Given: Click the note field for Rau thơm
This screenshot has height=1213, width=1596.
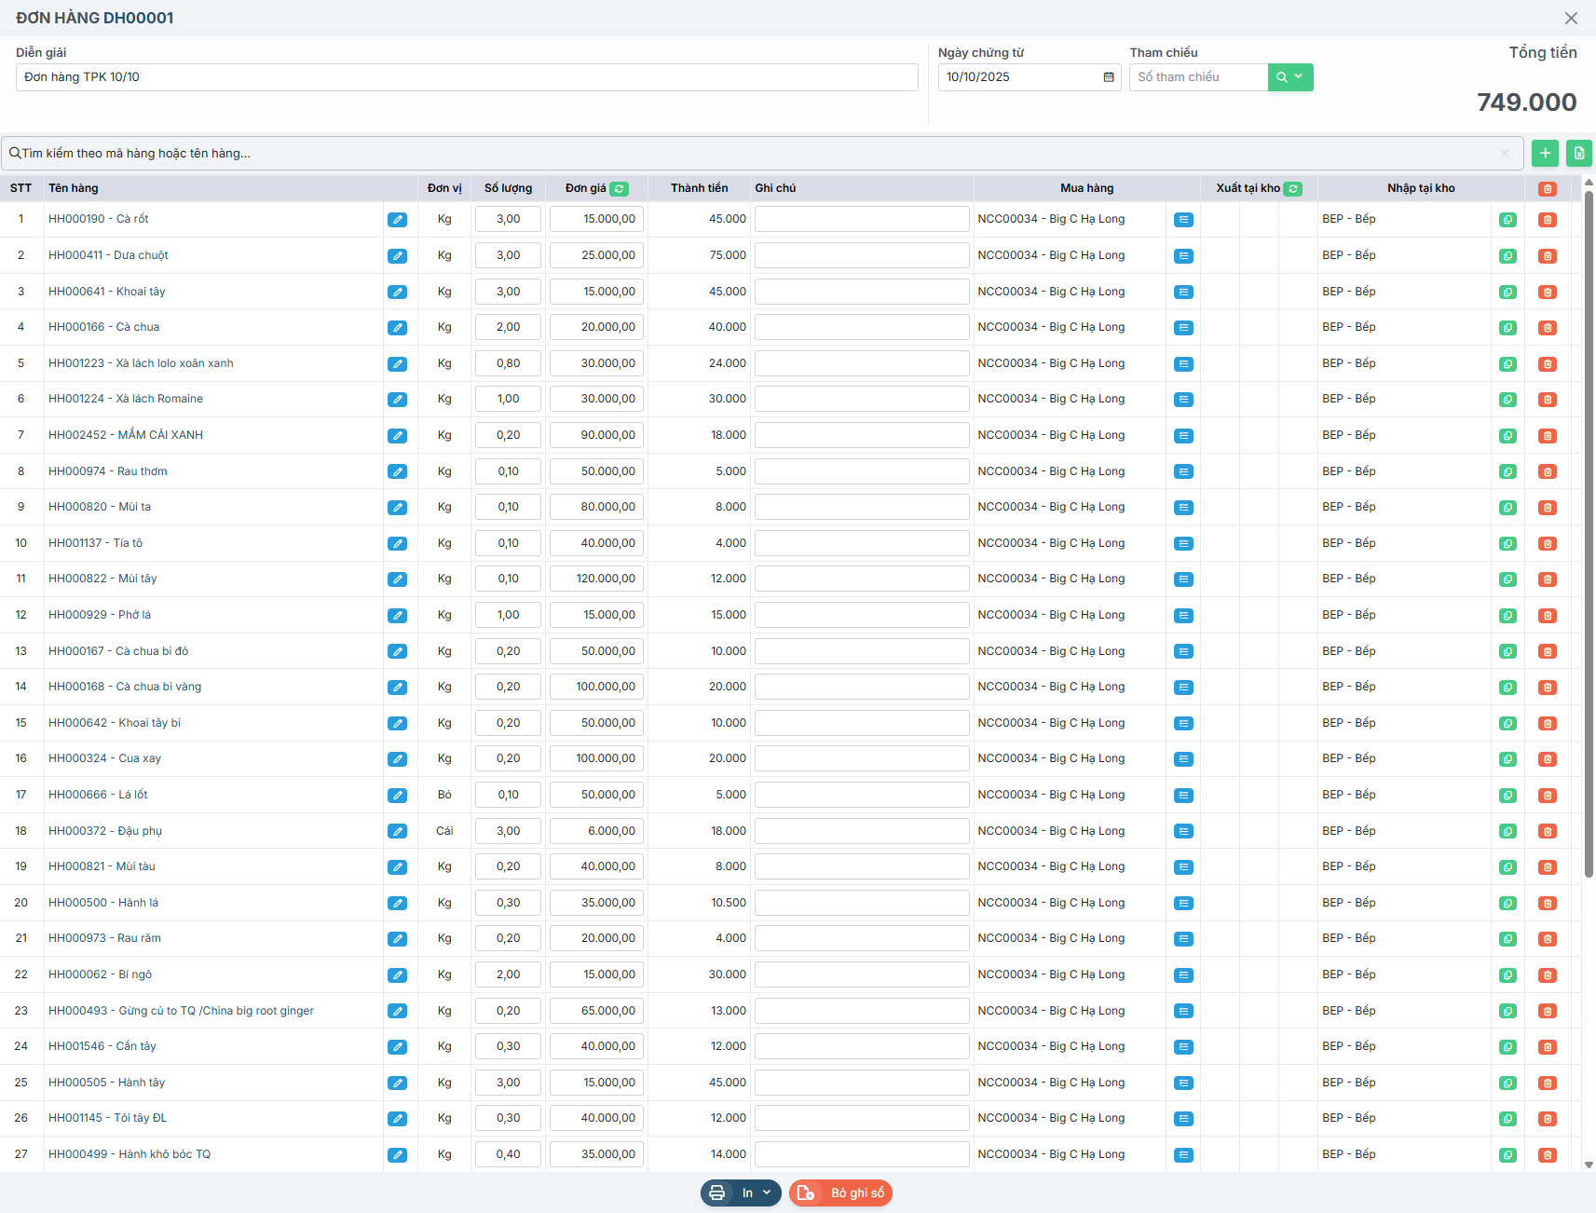Looking at the screenshot, I should 862,471.
